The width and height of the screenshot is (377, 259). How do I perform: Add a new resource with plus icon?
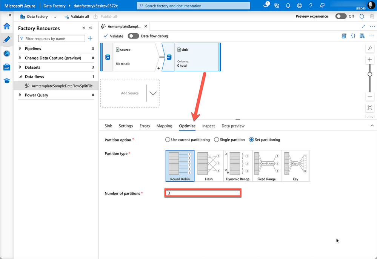(x=90, y=38)
